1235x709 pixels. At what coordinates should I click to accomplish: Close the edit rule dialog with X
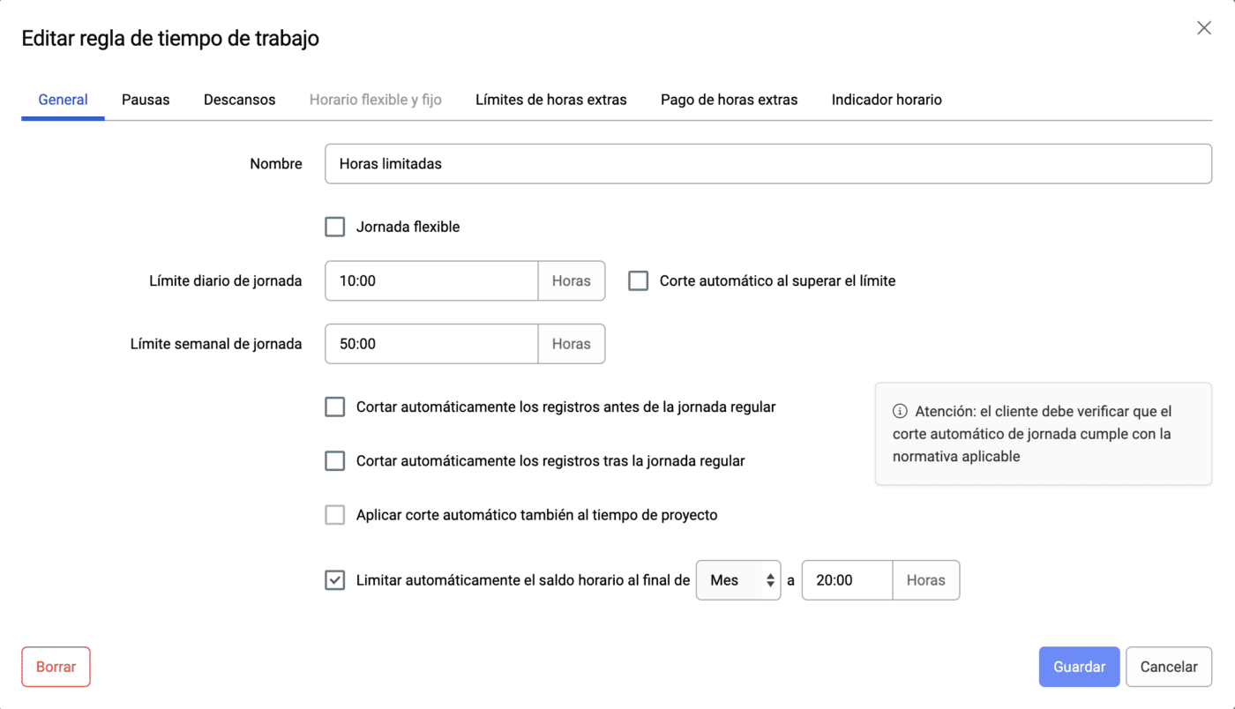[1203, 28]
